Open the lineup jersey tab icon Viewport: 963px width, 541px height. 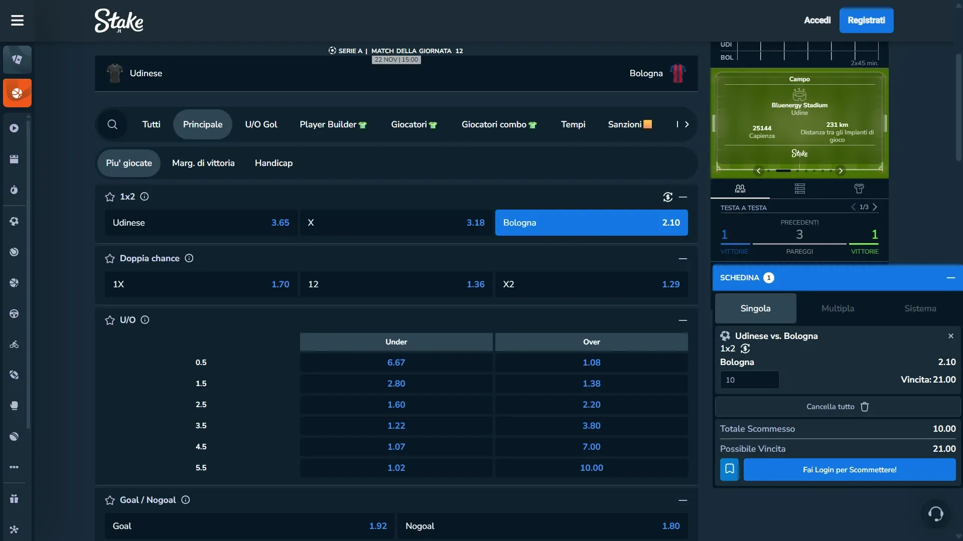[x=859, y=189]
